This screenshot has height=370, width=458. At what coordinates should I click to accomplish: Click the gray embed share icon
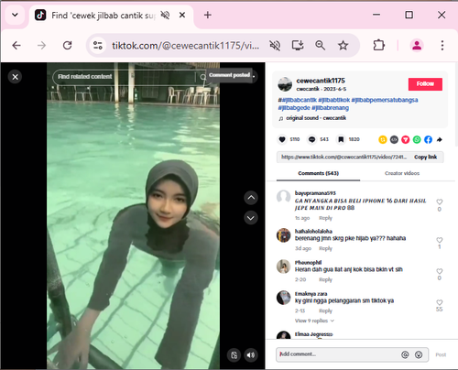click(x=394, y=139)
